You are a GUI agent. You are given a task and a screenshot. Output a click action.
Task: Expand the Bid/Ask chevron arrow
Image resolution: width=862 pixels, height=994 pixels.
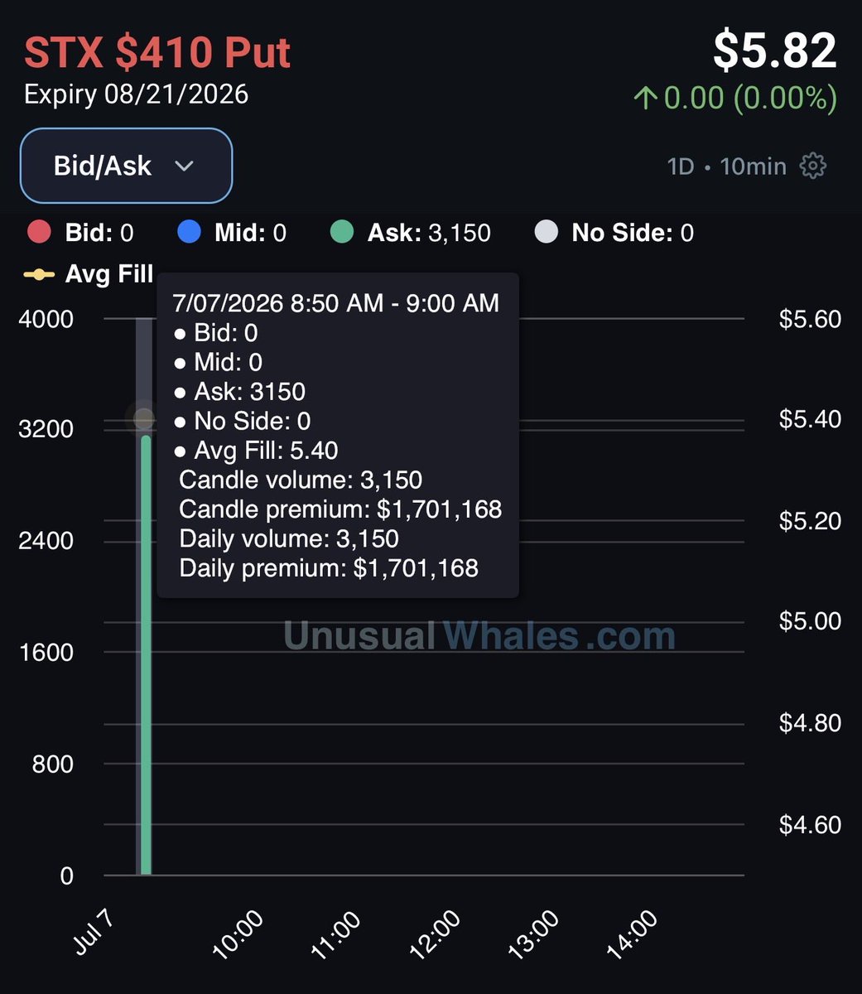185,166
